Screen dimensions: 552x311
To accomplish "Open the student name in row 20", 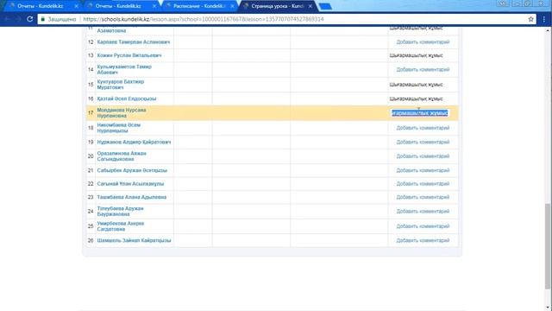I will point(122,155).
